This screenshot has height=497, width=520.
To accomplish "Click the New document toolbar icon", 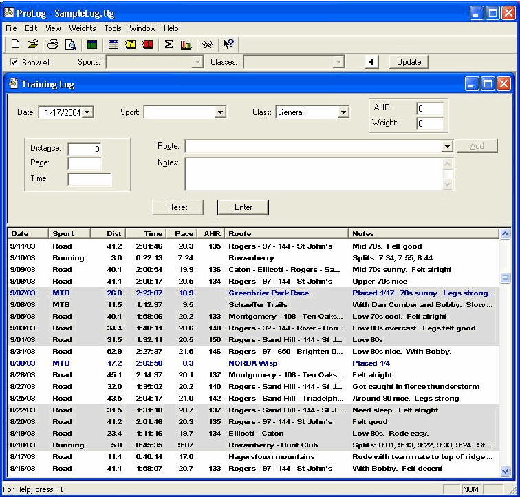I will point(15,44).
